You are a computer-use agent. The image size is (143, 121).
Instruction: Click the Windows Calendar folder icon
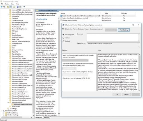click(x=10, y=56)
